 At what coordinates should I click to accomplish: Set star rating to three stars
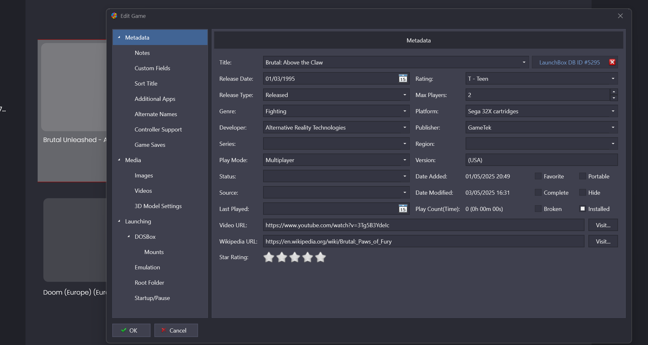click(x=295, y=257)
